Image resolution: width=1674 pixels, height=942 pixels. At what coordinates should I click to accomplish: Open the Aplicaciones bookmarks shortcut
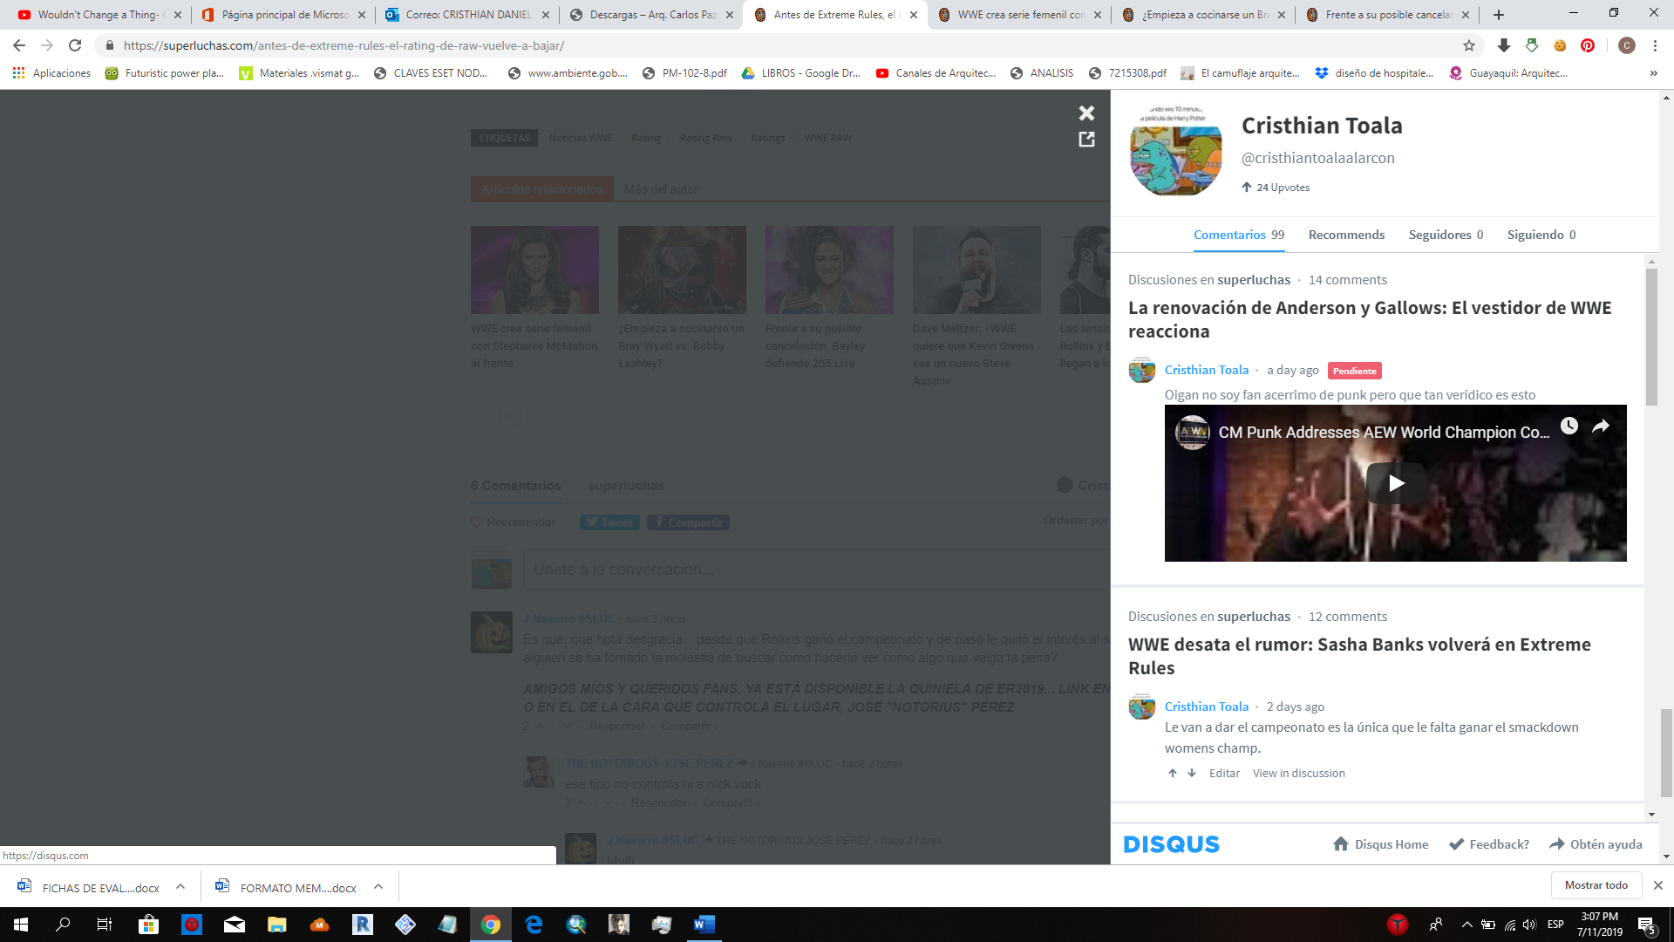51,73
